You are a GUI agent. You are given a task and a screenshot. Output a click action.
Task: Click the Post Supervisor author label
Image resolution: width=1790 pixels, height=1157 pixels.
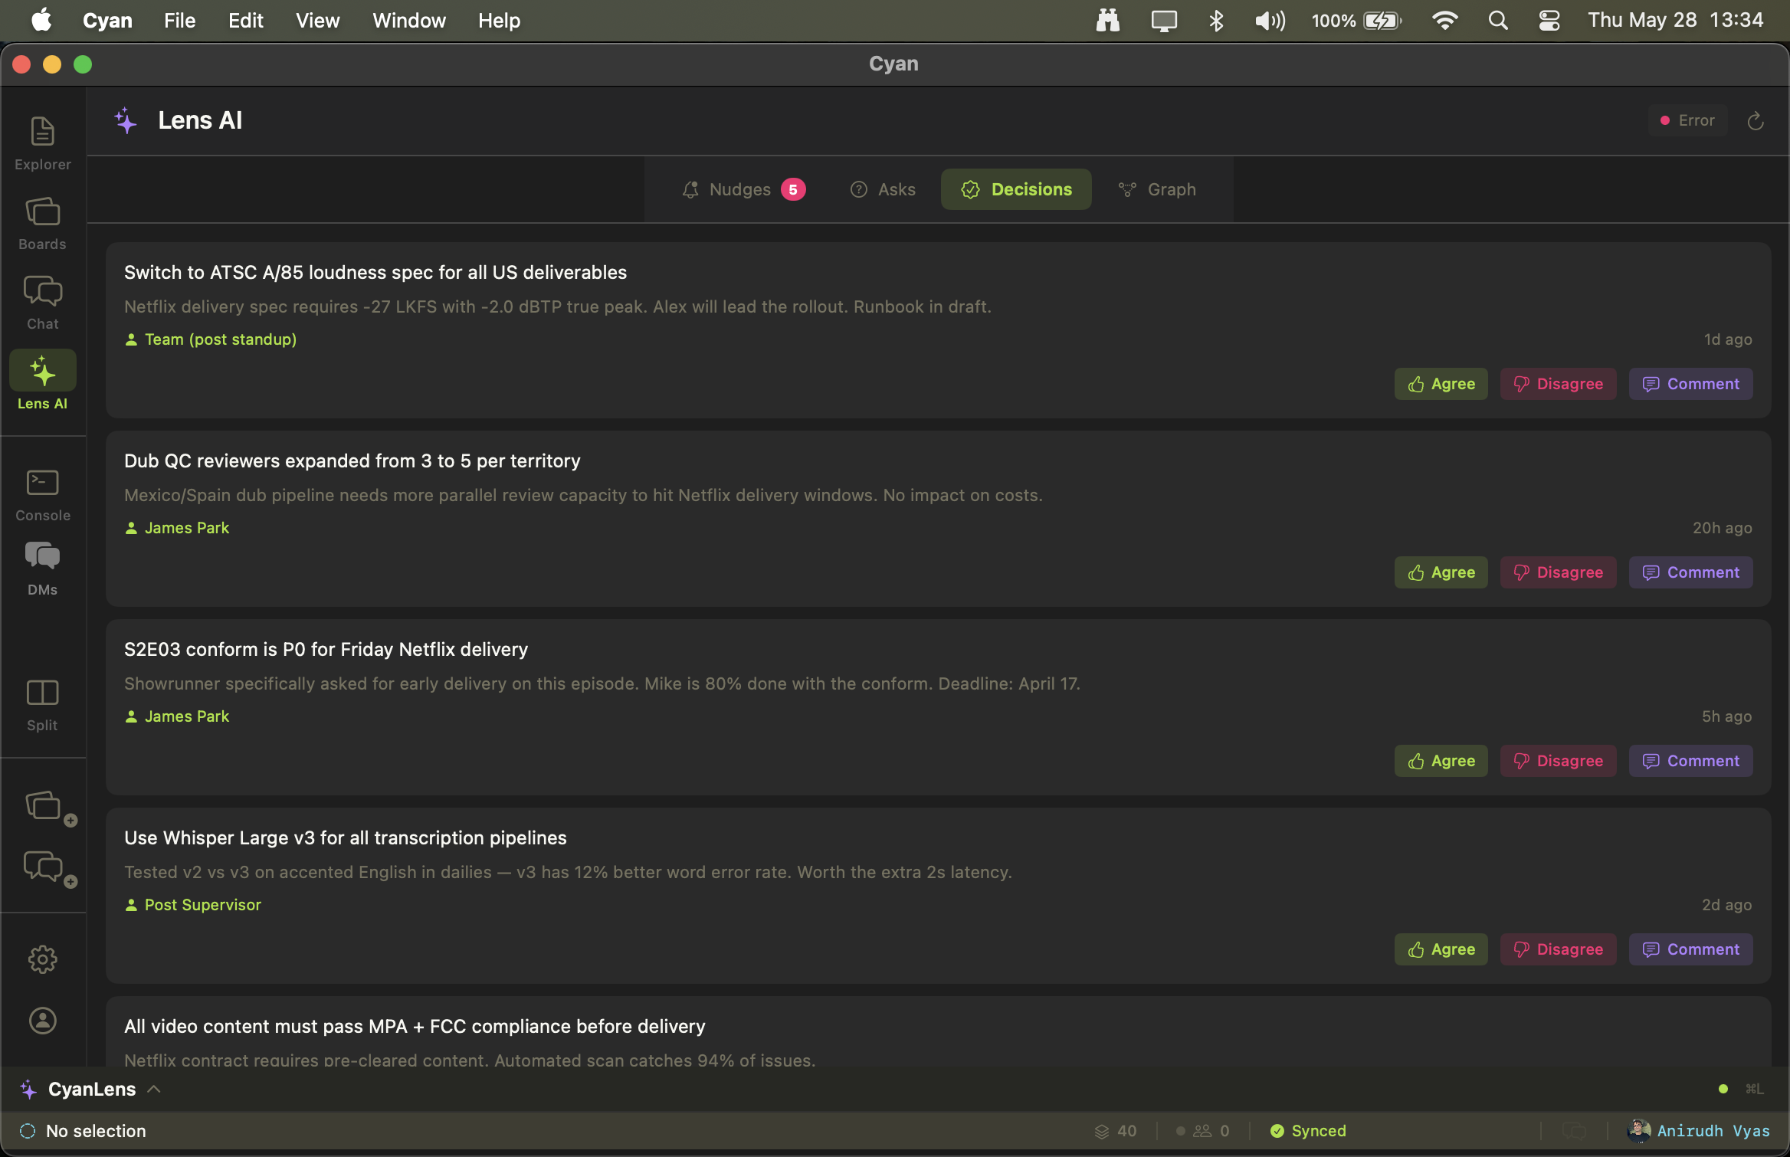tap(203, 905)
